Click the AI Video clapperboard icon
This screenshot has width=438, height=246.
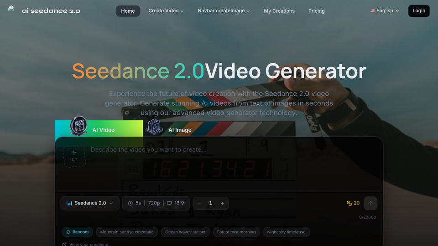pyautogui.click(x=78, y=126)
